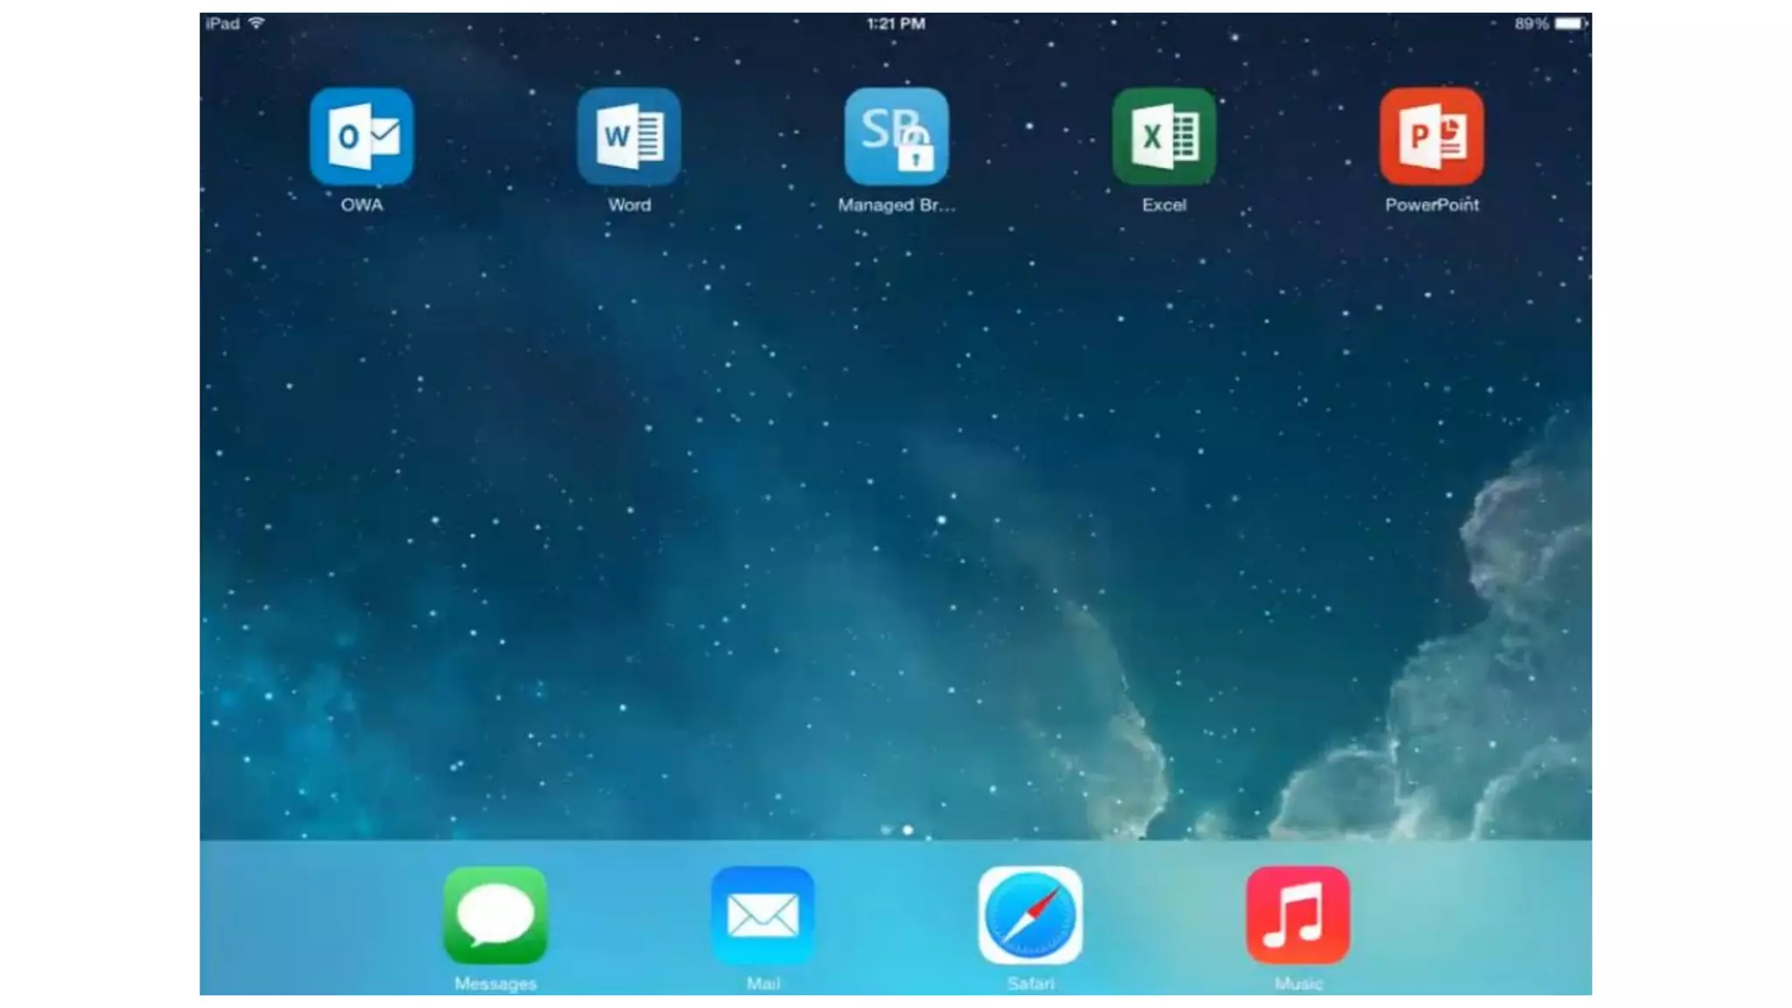1792x1008 pixels.
Task: Open the Messages app in the dock
Action: [x=495, y=915]
